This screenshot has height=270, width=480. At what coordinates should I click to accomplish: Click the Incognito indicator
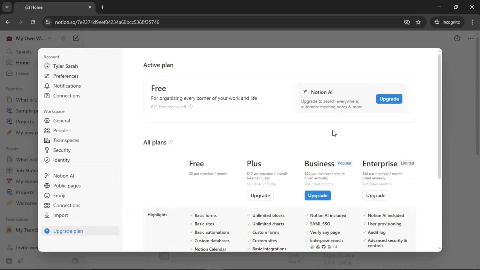tap(447, 22)
